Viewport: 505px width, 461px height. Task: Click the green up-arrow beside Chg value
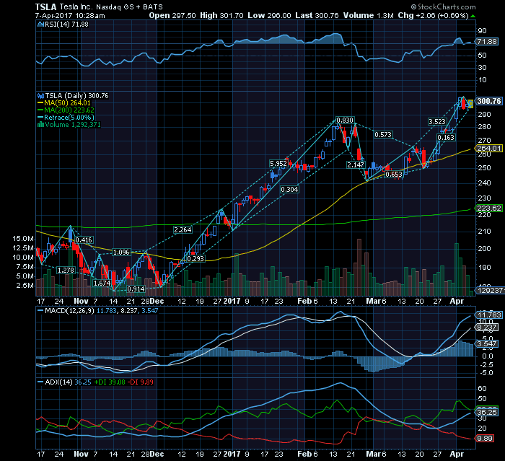[x=473, y=16]
